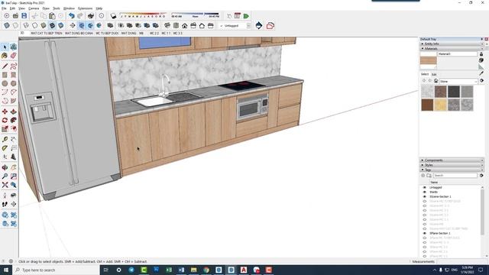Click the Tags list scrollbar
The image size is (489, 275).
(x=482, y=212)
